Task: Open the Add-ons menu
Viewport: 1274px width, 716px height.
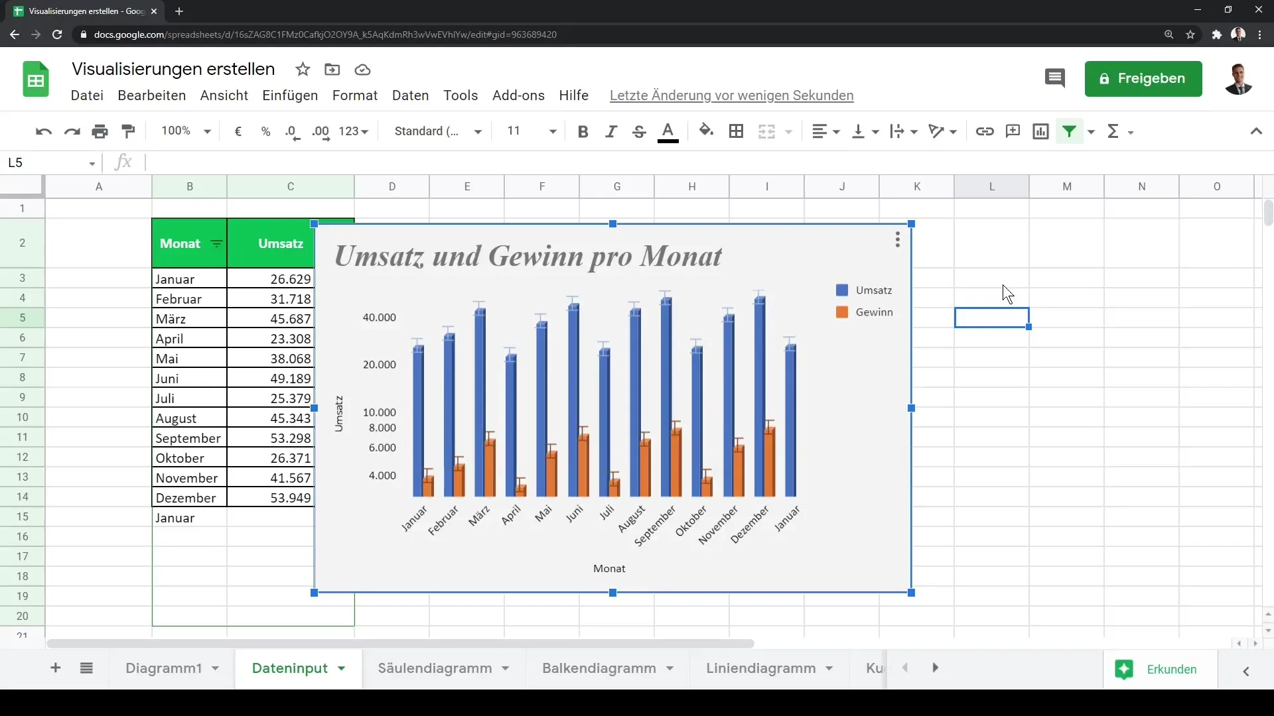Action: 518,95
